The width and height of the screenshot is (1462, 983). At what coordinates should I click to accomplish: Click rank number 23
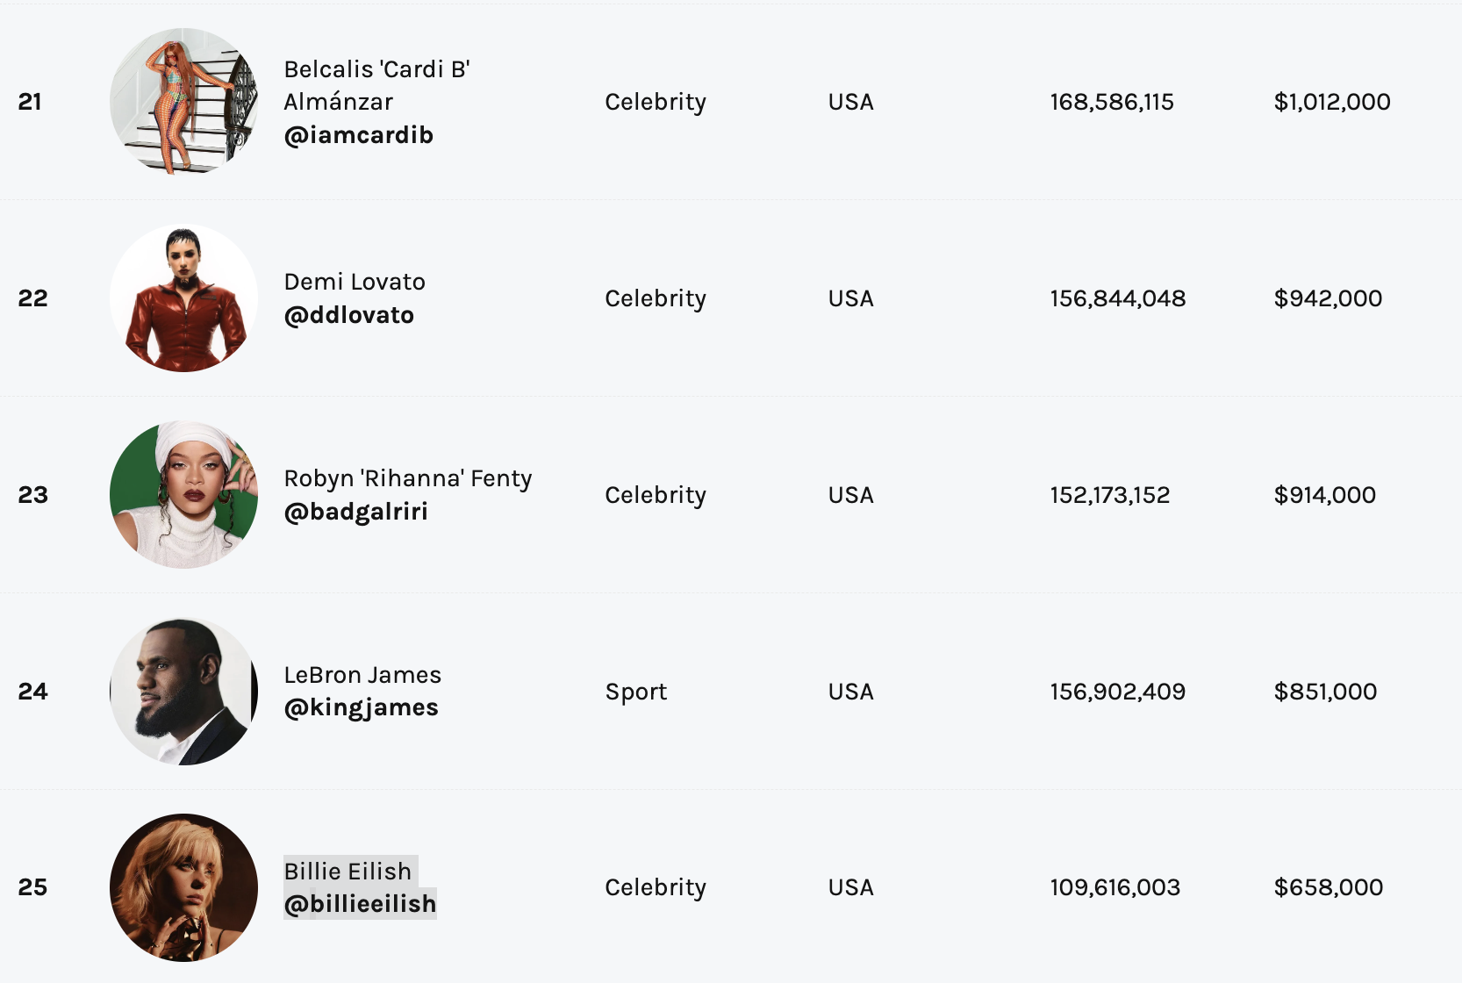click(x=32, y=495)
